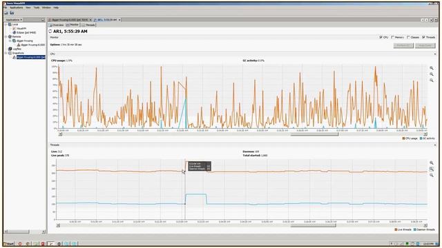Click the top zoom icon beside CPU chart
The width and height of the screenshot is (442, 248).
[431, 68]
